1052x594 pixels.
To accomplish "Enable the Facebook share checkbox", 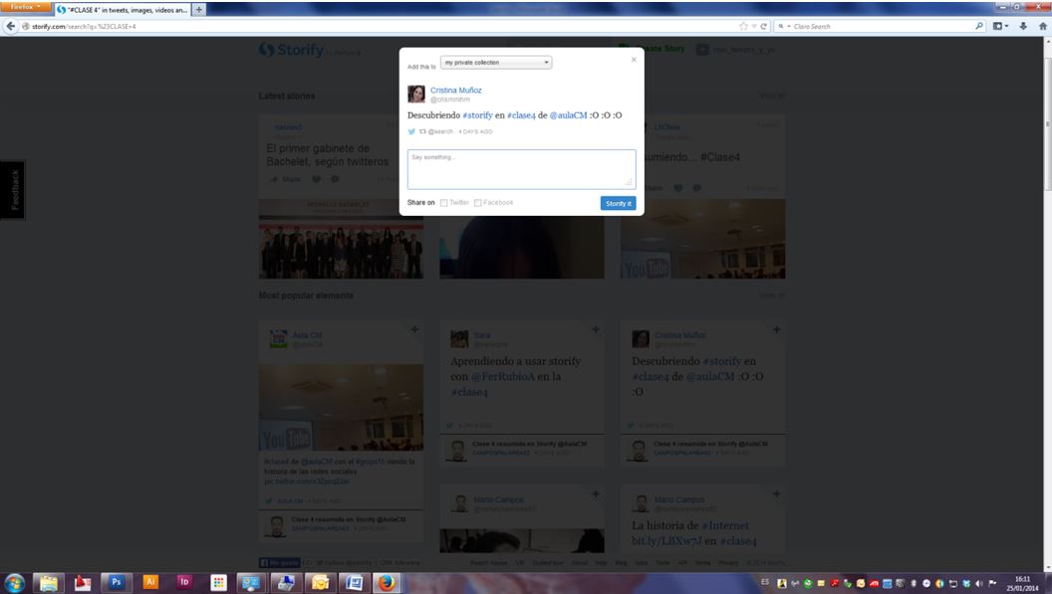I will tap(478, 203).
